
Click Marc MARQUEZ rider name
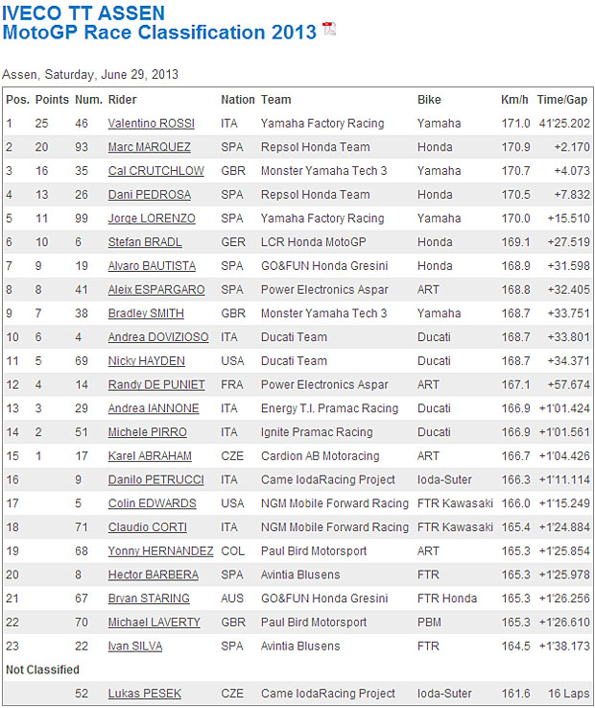tap(149, 147)
